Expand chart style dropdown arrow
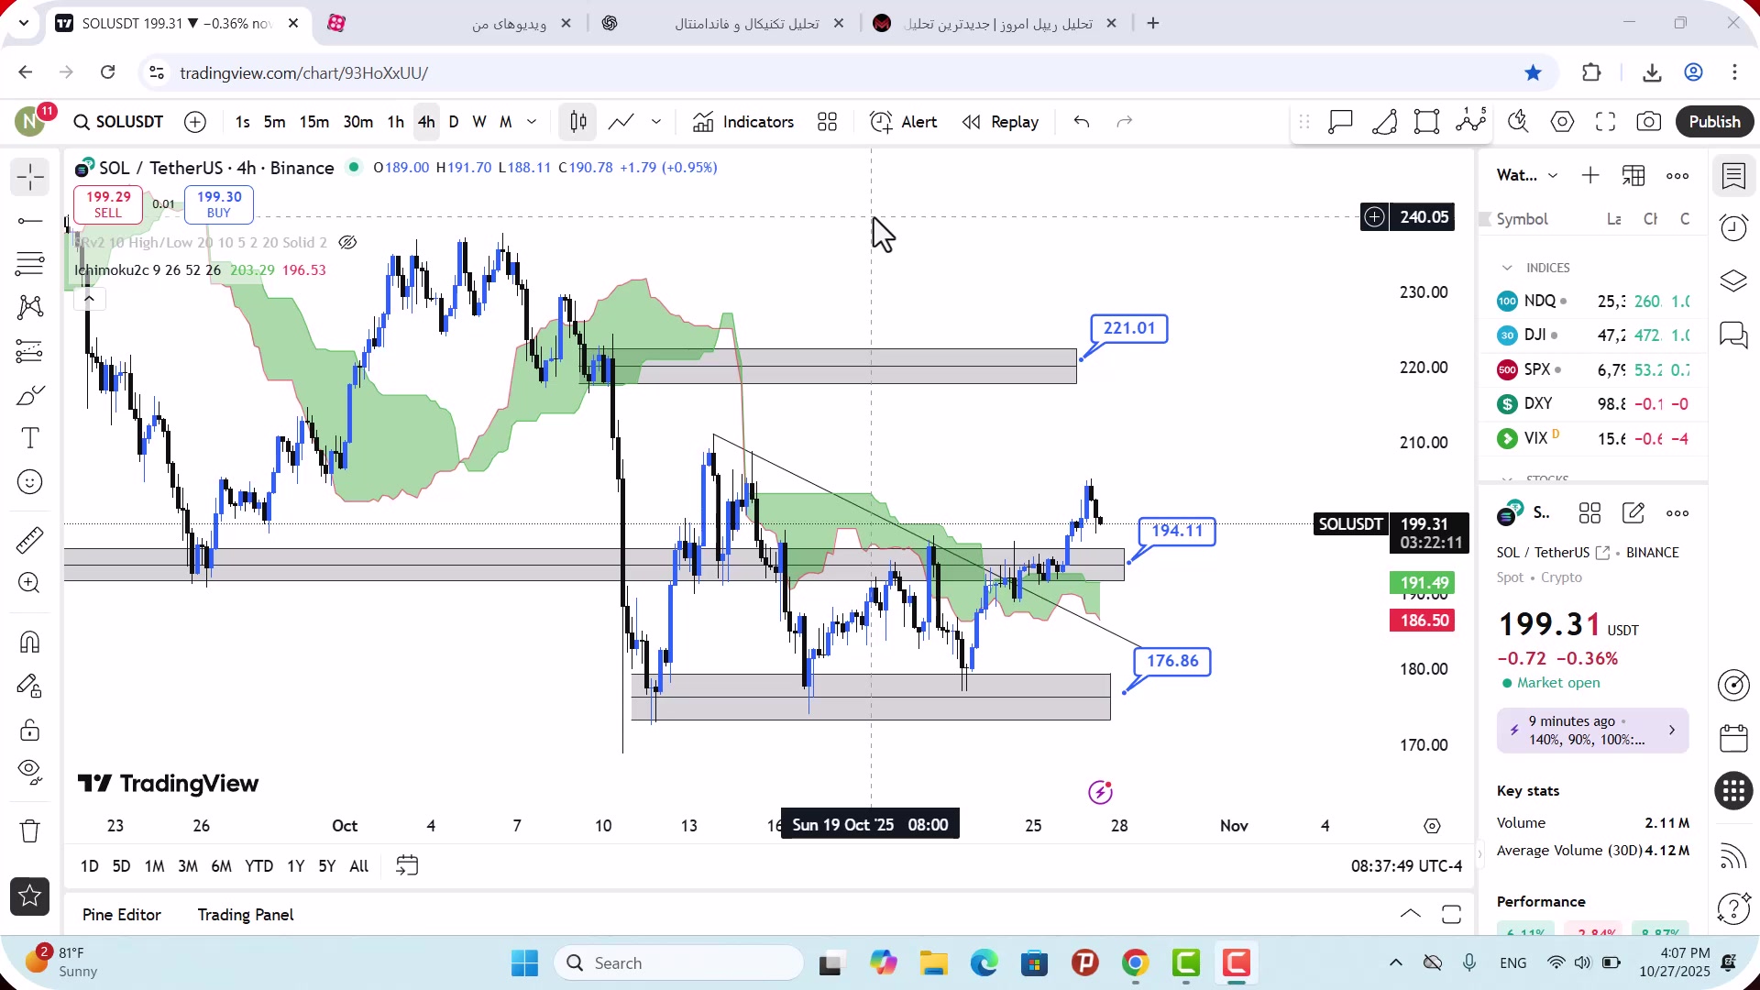The image size is (1760, 990). (x=656, y=122)
